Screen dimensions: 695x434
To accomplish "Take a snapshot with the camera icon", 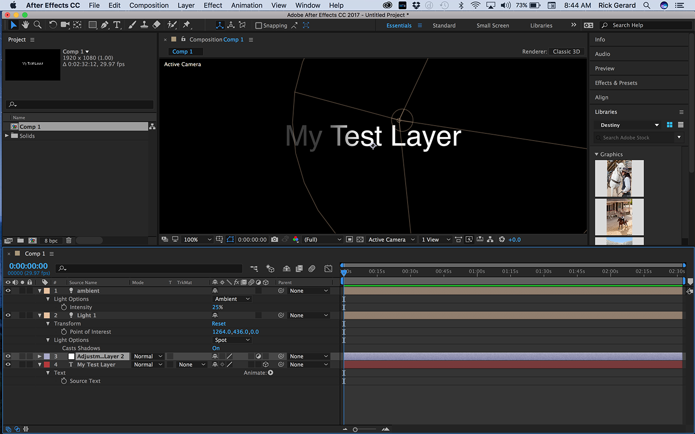I will (275, 240).
